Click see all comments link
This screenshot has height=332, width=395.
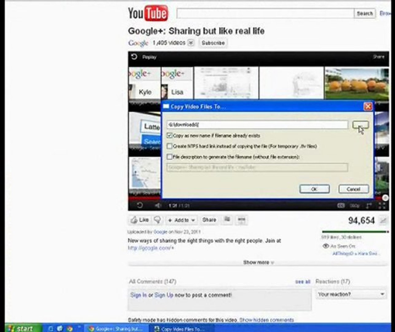pos(303,281)
